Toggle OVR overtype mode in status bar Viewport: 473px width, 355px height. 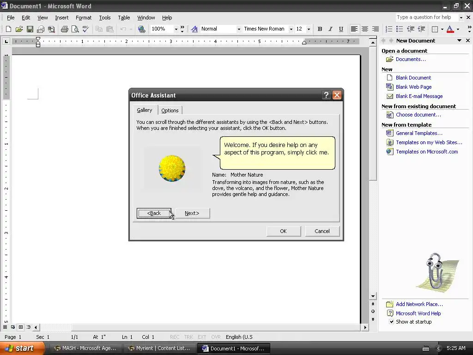coord(216,337)
